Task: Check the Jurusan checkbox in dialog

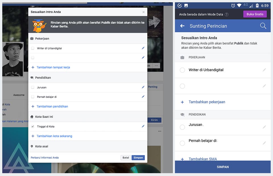Action: (32, 87)
